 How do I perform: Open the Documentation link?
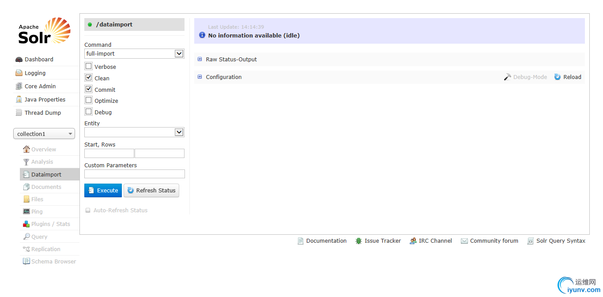[326, 241]
